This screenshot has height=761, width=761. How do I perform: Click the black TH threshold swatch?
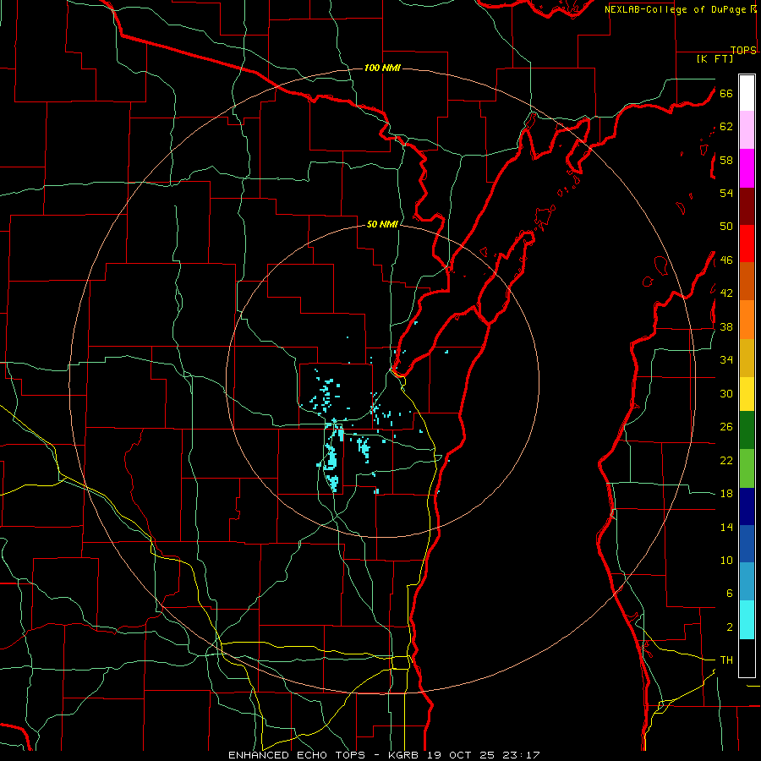747,658
